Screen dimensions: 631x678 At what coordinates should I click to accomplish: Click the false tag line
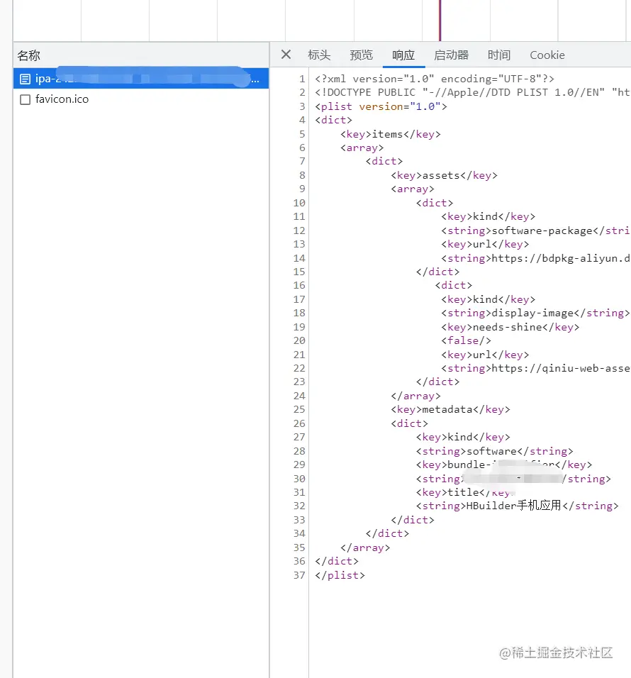point(466,340)
